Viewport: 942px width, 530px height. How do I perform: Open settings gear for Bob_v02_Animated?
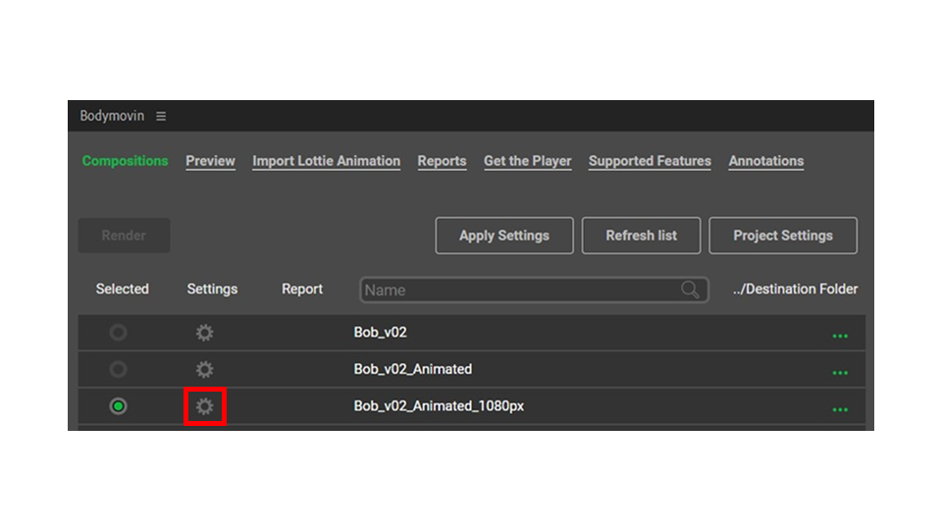204,369
